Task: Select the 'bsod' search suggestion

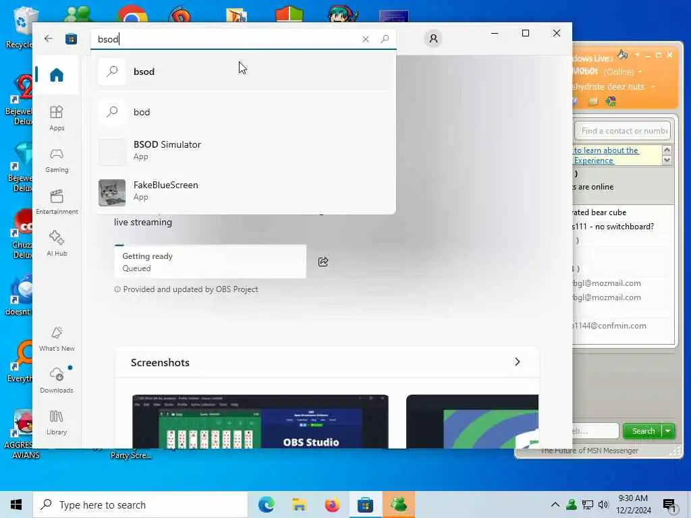Action: click(x=244, y=71)
